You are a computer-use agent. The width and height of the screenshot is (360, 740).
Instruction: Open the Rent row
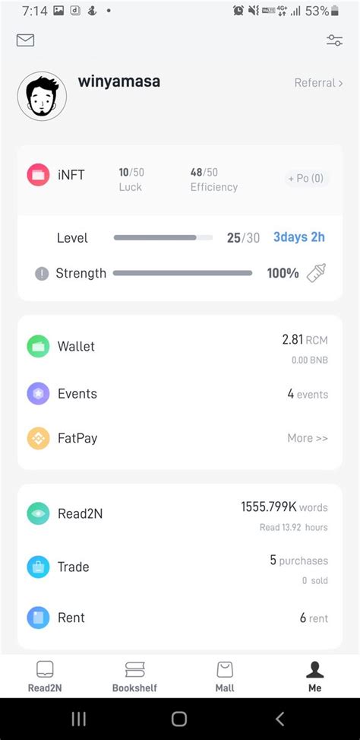[180, 618]
